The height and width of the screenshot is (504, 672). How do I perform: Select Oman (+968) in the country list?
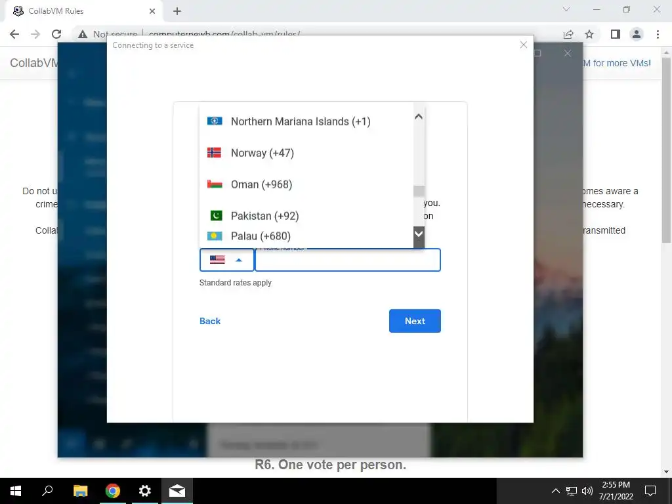[306, 184]
